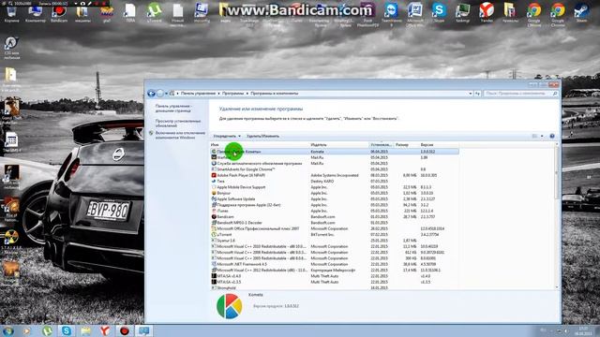The height and width of the screenshot is (337, 600).
Task: Select Microsoft .NET Framework 4.5 entry
Action: point(335,264)
